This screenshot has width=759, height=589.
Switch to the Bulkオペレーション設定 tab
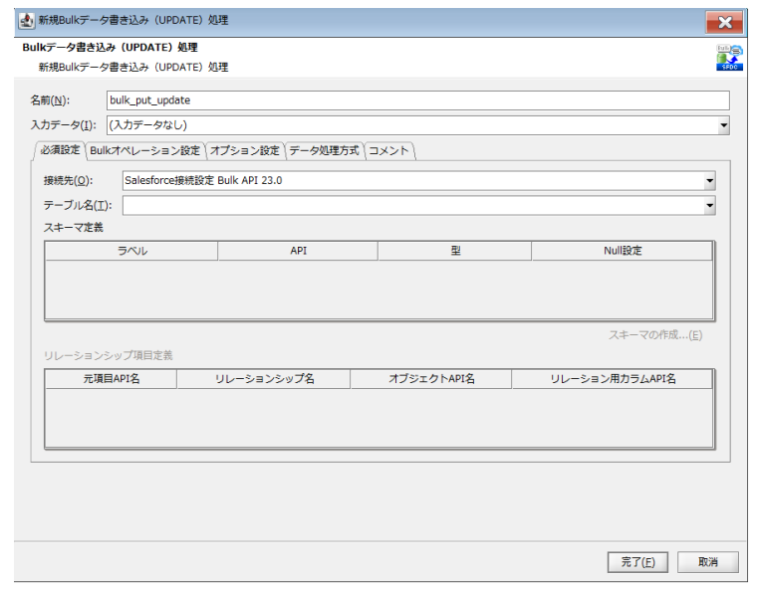coord(144,151)
